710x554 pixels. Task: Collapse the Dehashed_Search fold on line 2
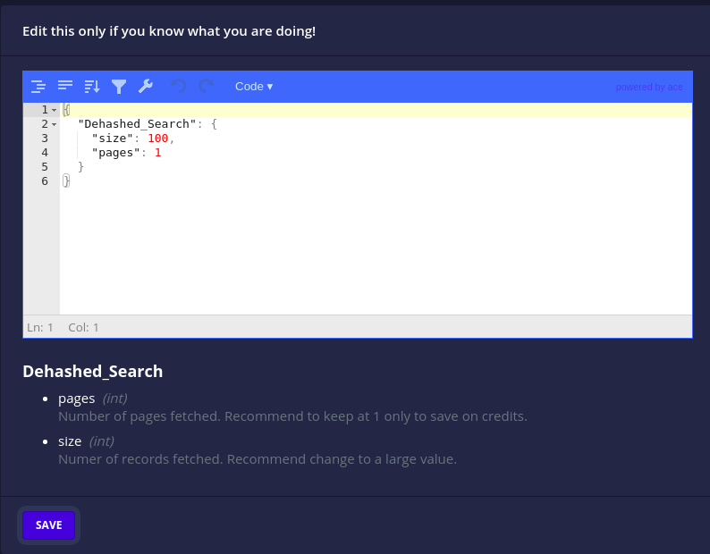click(x=55, y=124)
